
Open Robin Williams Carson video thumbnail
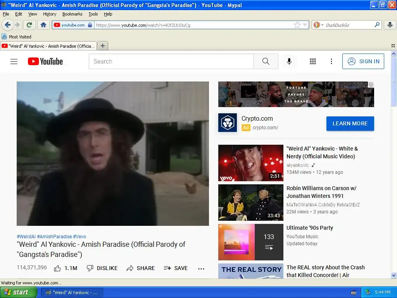(x=251, y=203)
